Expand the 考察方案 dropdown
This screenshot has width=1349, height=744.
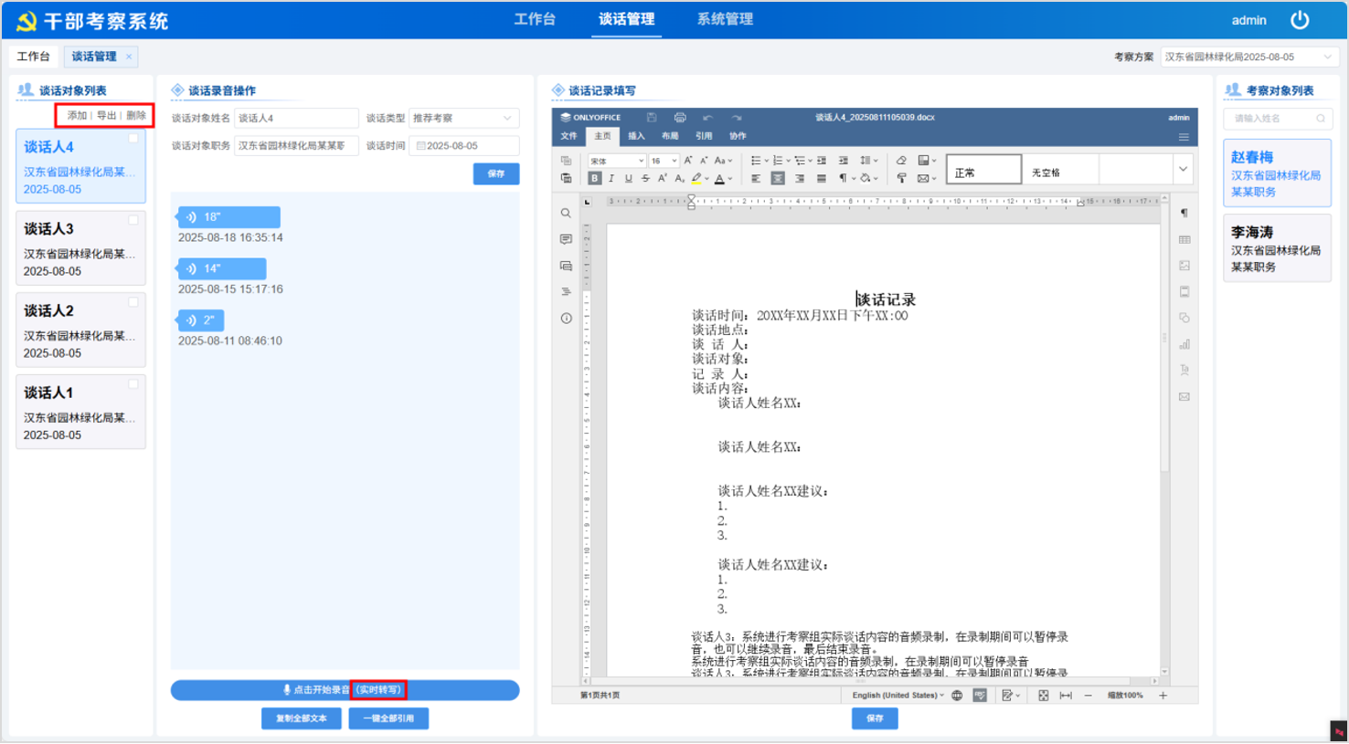[x=1249, y=57]
